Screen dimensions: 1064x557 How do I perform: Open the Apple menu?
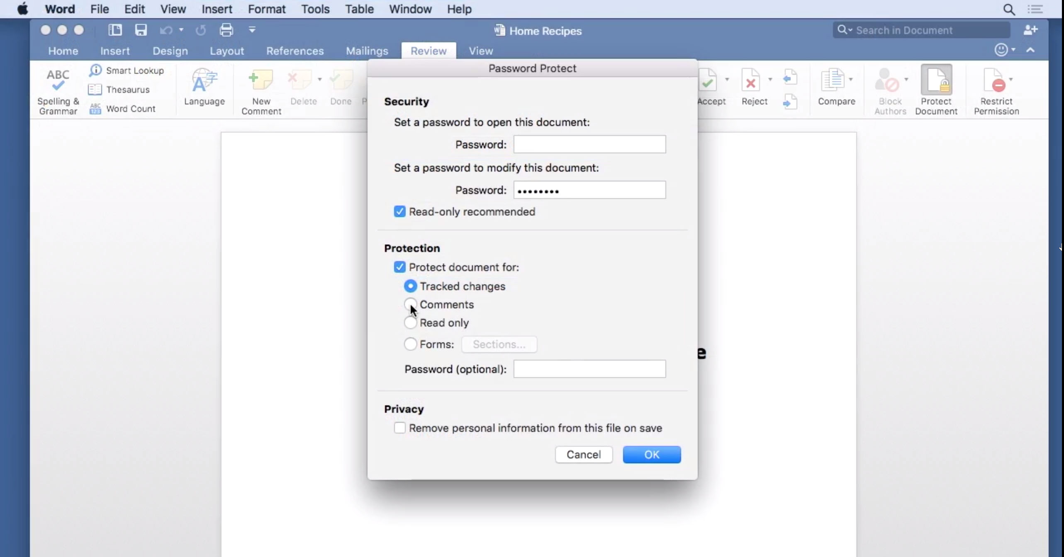click(23, 9)
